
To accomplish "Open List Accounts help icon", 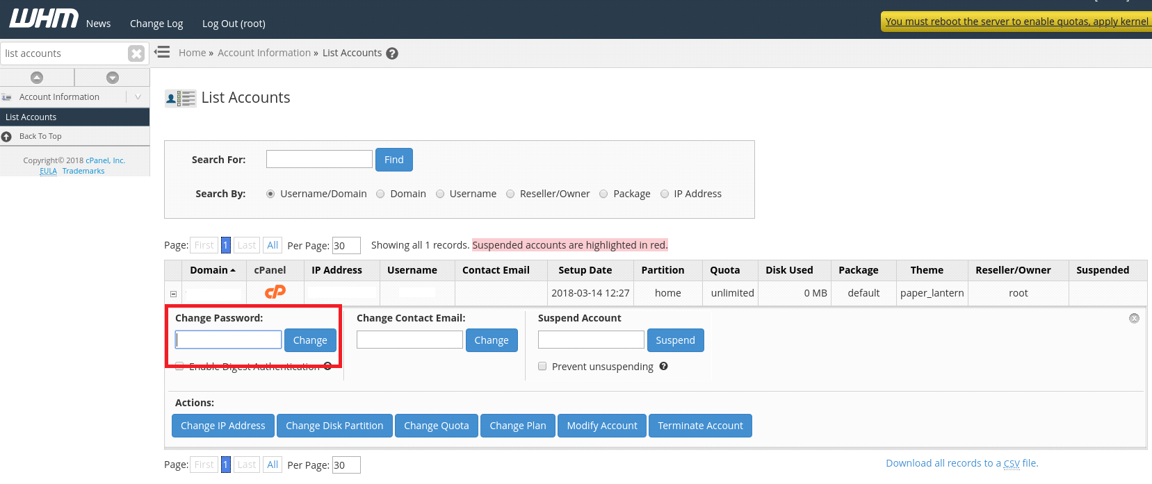I will click(x=392, y=53).
